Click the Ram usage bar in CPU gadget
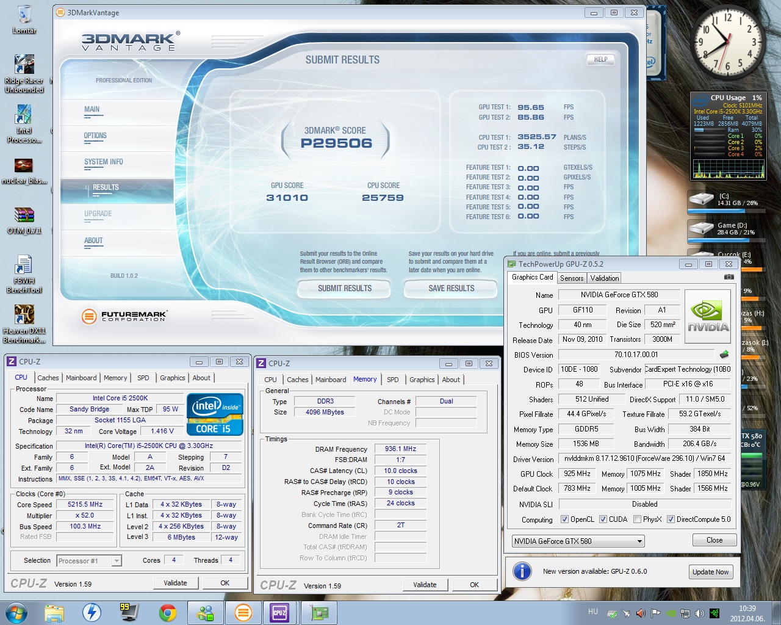This screenshot has height=625, width=781. (708, 130)
